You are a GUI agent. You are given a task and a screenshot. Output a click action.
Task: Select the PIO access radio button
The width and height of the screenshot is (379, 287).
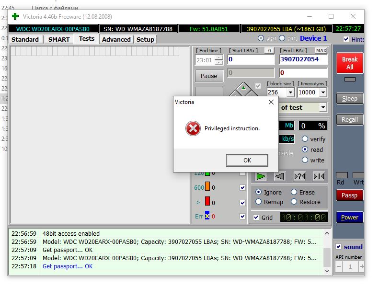click(282, 38)
